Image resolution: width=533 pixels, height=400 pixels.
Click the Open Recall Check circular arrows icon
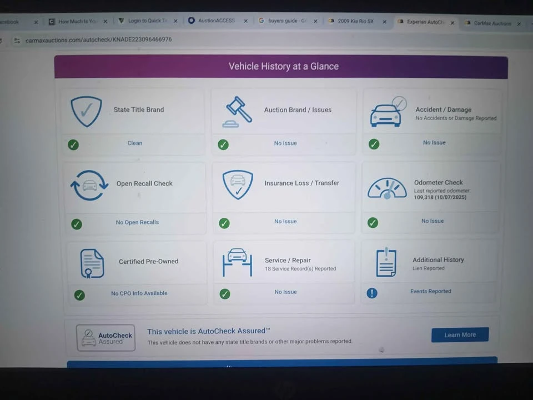(89, 186)
